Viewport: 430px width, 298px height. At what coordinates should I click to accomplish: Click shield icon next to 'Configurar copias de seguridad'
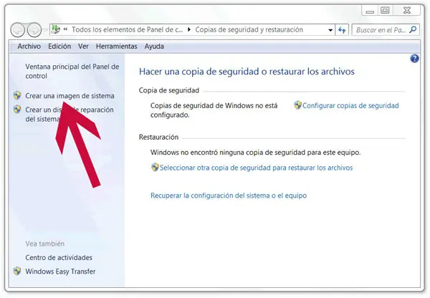point(298,105)
